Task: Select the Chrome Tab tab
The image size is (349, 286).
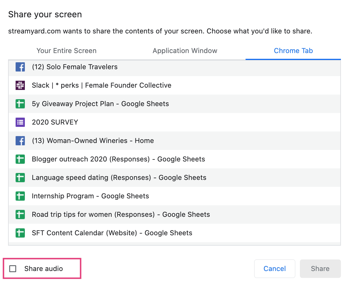Action: [293, 51]
